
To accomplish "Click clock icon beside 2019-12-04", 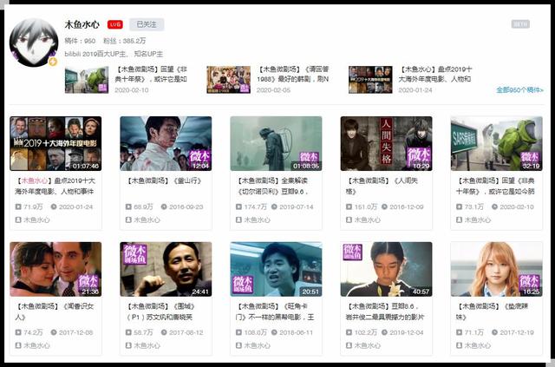I will pyautogui.click(x=385, y=332).
